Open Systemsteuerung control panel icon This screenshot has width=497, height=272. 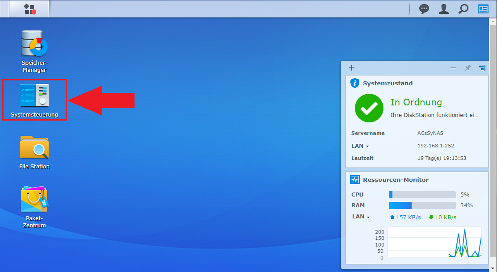(34, 96)
